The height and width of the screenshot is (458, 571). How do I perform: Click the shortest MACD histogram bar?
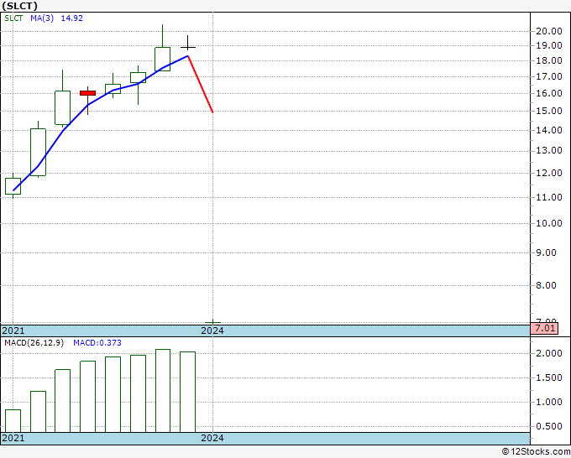click(x=13, y=421)
